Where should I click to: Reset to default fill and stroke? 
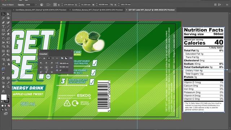(x=2, y=102)
